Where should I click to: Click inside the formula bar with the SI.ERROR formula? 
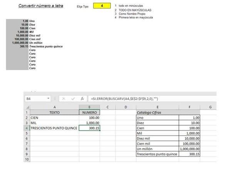click(x=152, y=99)
